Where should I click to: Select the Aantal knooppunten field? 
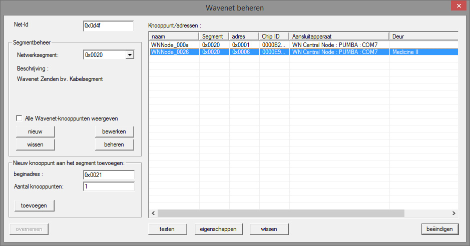point(109,186)
